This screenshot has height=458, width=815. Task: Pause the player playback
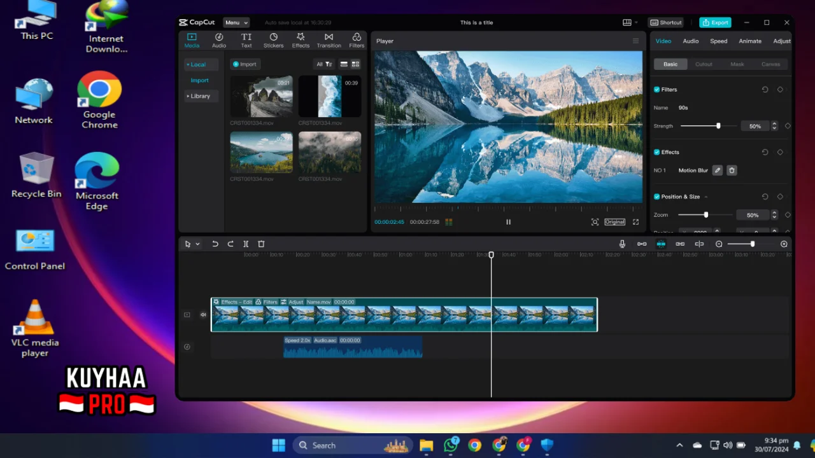(508, 222)
